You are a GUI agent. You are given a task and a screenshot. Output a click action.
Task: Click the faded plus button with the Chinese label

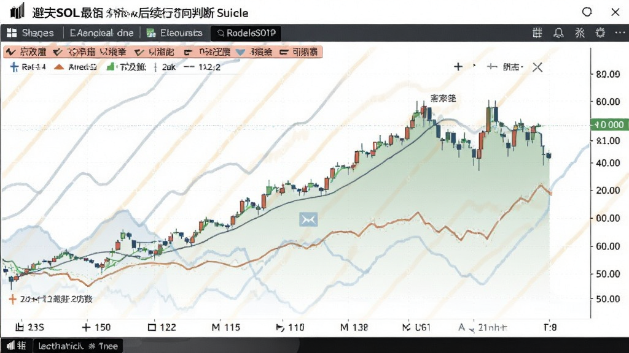[x=505, y=67]
